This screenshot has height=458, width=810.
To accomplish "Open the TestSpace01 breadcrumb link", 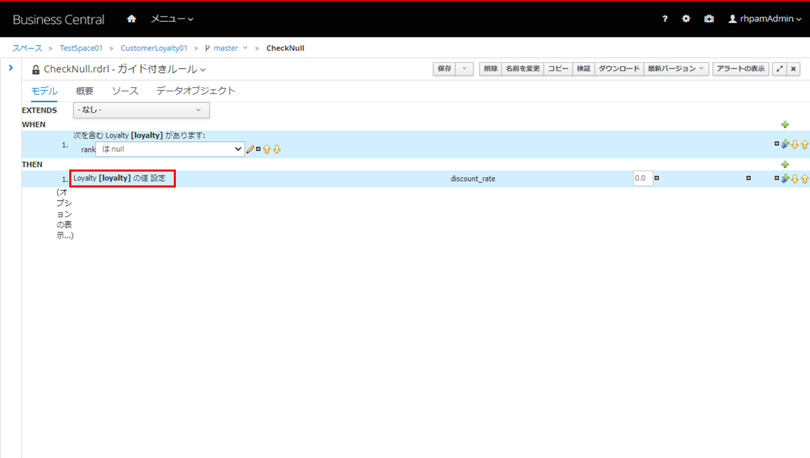I will pos(81,48).
